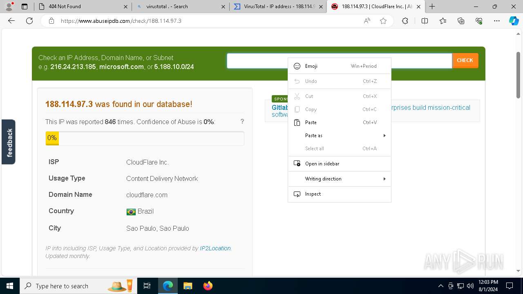Select Open in sidebar menu entry
523x294 pixels.
[x=340, y=164]
